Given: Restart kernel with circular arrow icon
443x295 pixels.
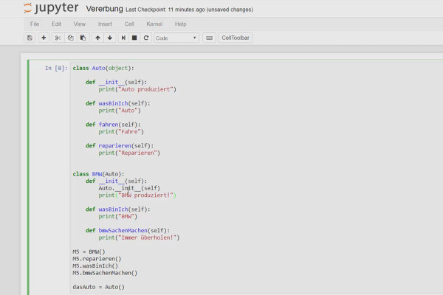Looking at the screenshot, I should click(145, 38).
